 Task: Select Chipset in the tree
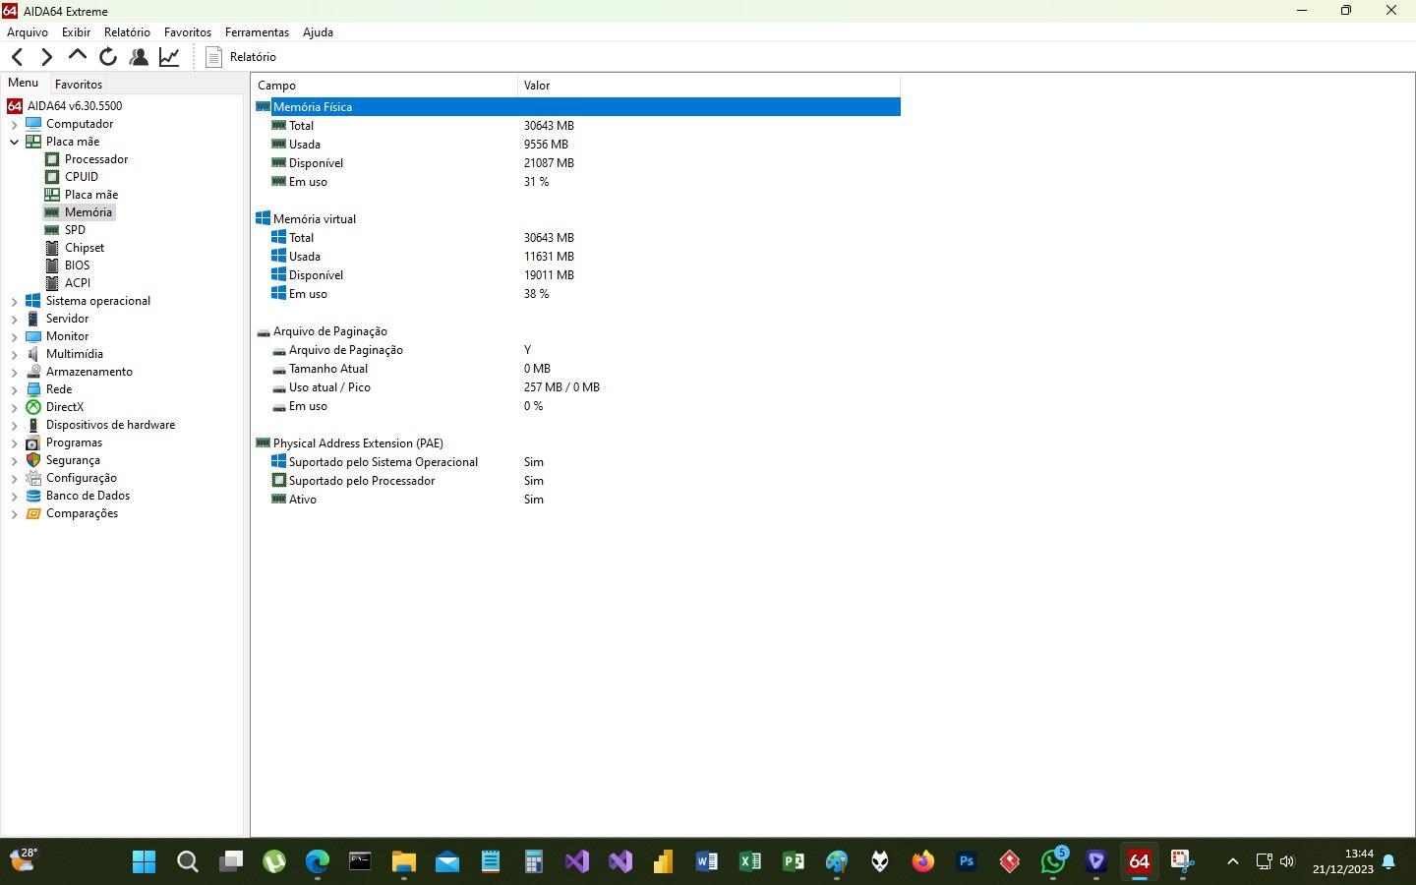(85, 248)
